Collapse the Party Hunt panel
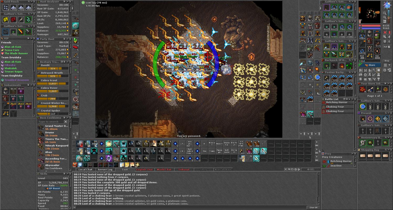393x210 pixels. coord(68,39)
